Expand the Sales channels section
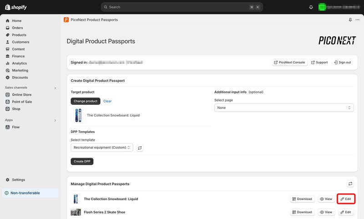Screen dimensions: 364x219 coord(55,88)
